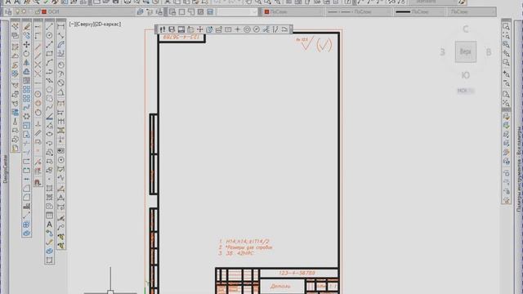Image resolution: width=523 pixels, height=294 pixels.
Task: Select the Table tool above the text tool
Action: pyautogui.click(x=49, y=216)
